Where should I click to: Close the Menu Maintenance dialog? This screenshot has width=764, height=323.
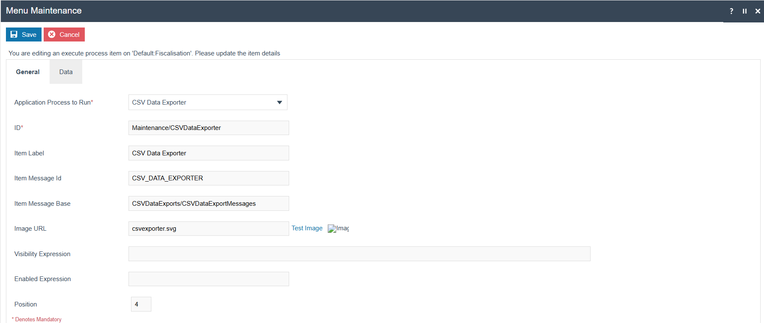click(758, 11)
